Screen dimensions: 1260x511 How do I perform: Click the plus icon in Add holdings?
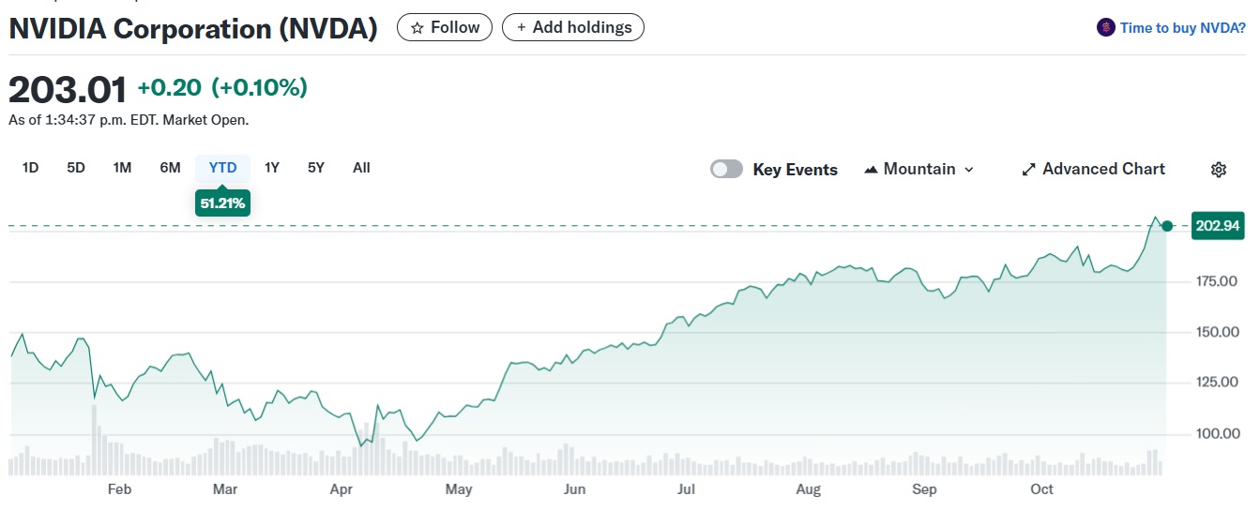(x=522, y=28)
